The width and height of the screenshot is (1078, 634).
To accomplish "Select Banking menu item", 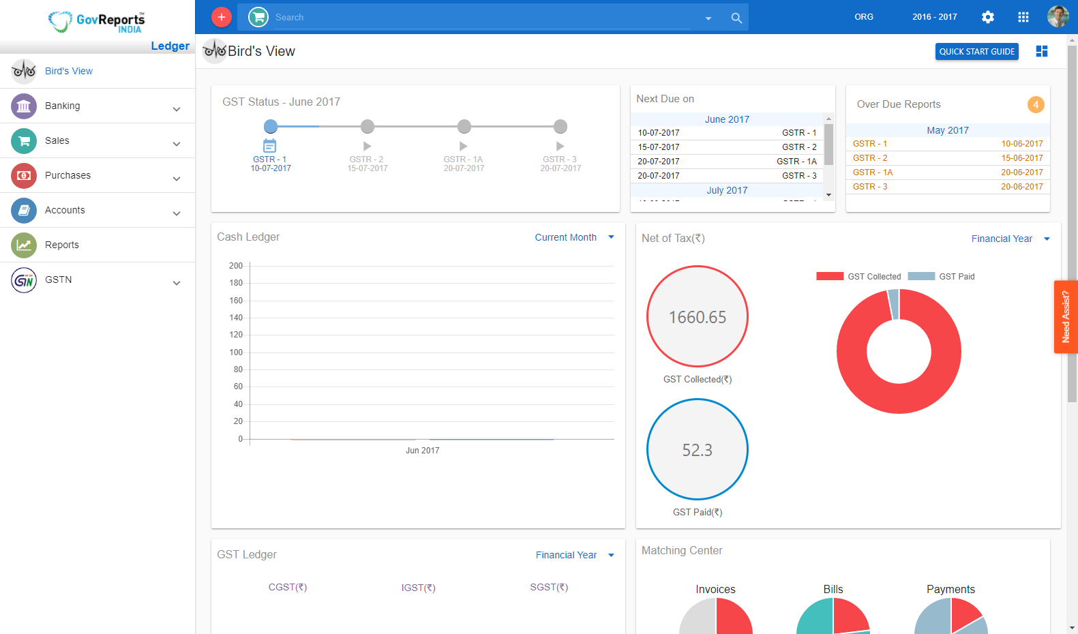I will click(98, 106).
